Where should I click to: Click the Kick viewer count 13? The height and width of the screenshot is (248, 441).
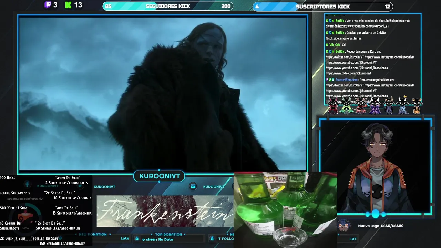(78, 5)
